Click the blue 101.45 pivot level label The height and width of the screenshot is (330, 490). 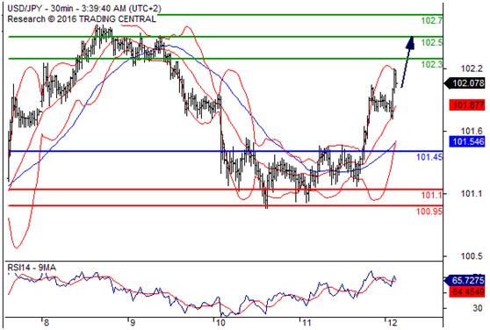[429, 157]
